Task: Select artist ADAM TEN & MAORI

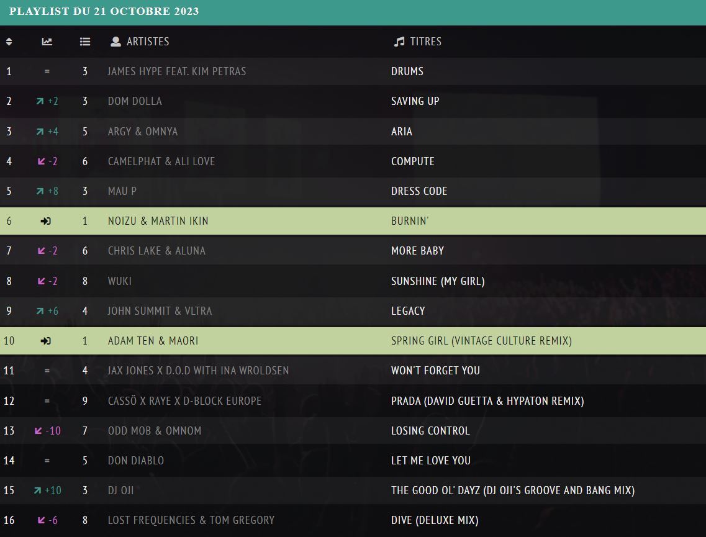Action: pos(153,341)
